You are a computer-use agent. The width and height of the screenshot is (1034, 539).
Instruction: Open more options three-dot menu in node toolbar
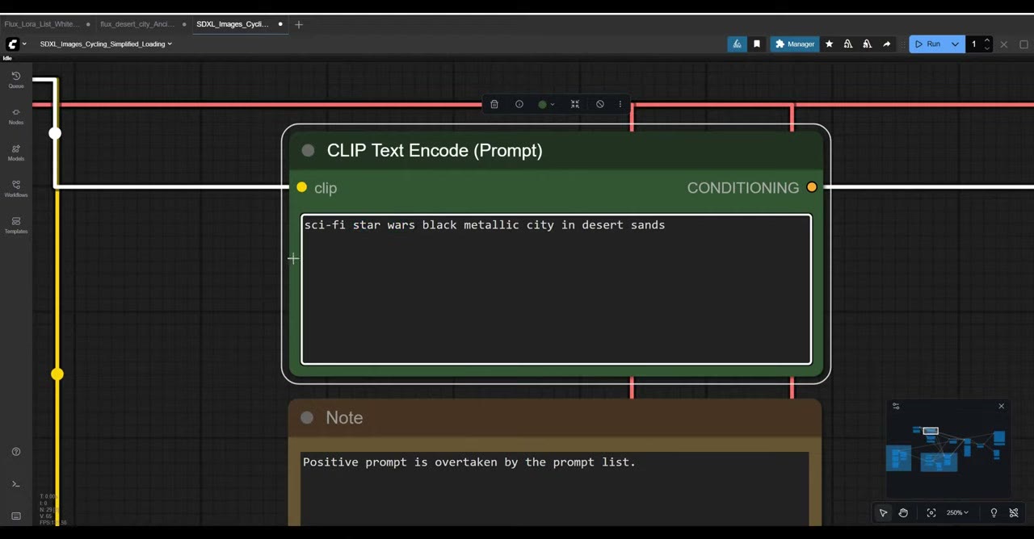click(620, 104)
